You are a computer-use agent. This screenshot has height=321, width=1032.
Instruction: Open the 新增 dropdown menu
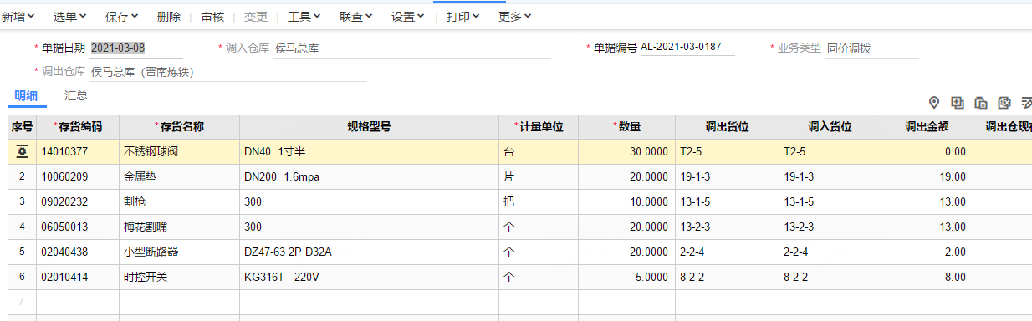point(18,16)
